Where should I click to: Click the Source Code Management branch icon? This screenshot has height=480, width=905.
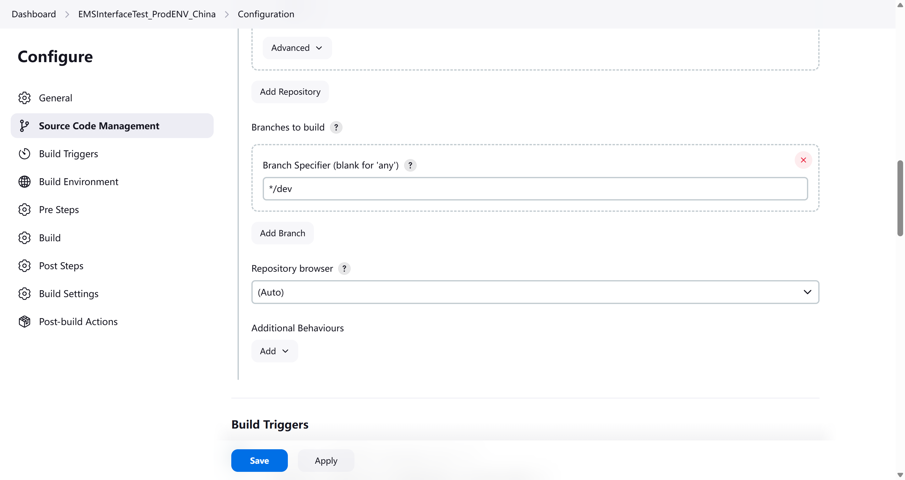(x=24, y=125)
